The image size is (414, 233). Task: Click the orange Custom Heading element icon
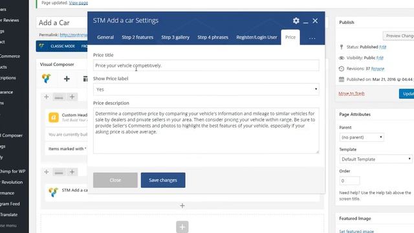click(x=54, y=117)
